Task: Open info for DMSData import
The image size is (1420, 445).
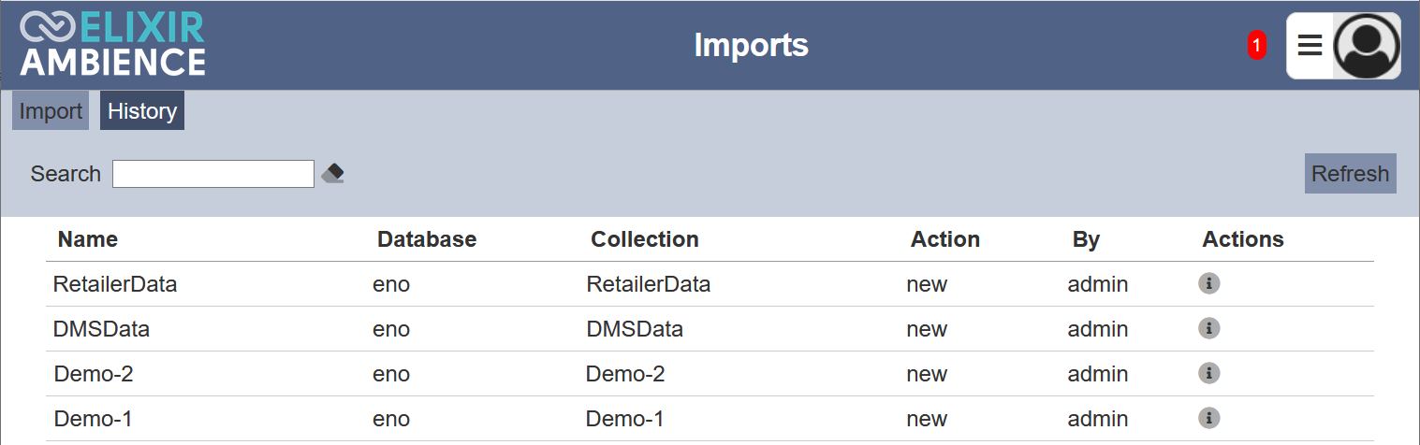Action: tap(1209, 328)
